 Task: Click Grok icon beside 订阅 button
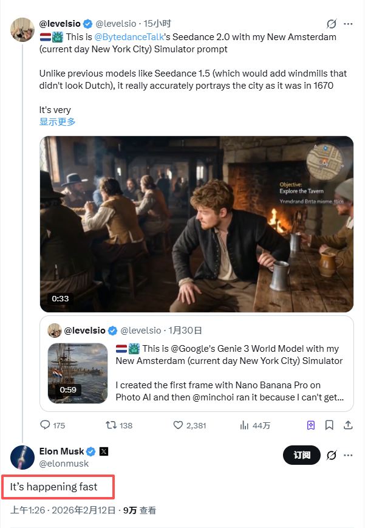tap(332, 455)
